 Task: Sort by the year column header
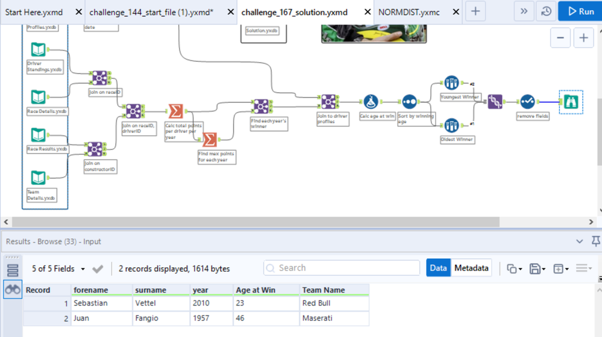[212, 290]
